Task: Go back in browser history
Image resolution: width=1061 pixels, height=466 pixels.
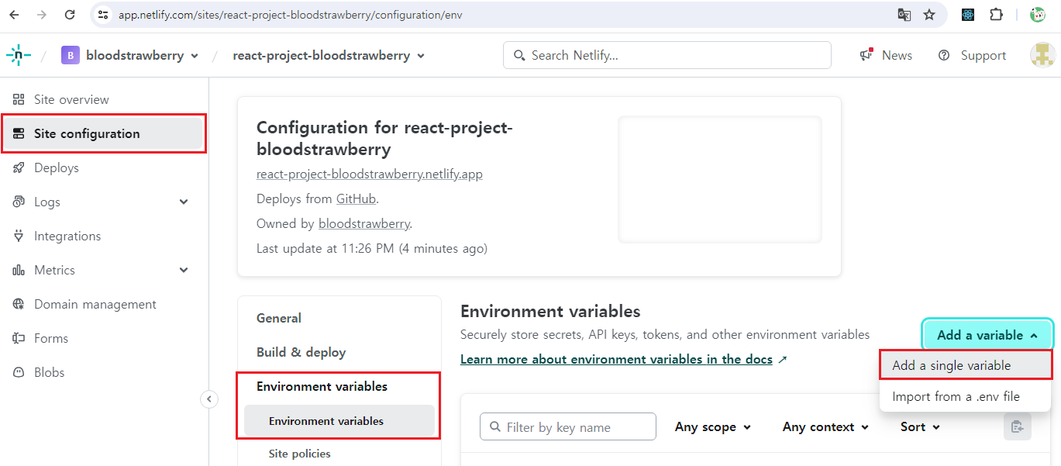Action: click(x=14, y=15)
